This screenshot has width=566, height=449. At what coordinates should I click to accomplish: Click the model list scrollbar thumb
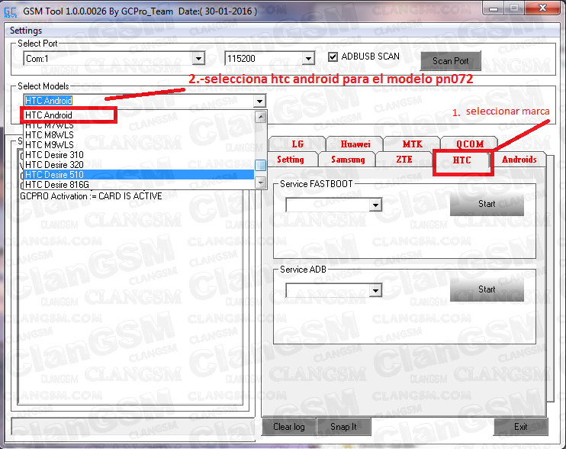(261, 165)
